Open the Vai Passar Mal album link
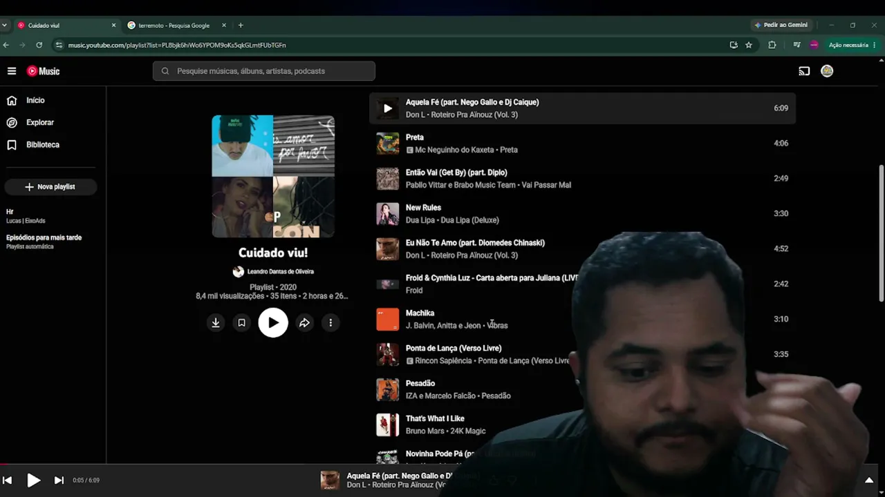The image size is (885, 497). [546, 185]
